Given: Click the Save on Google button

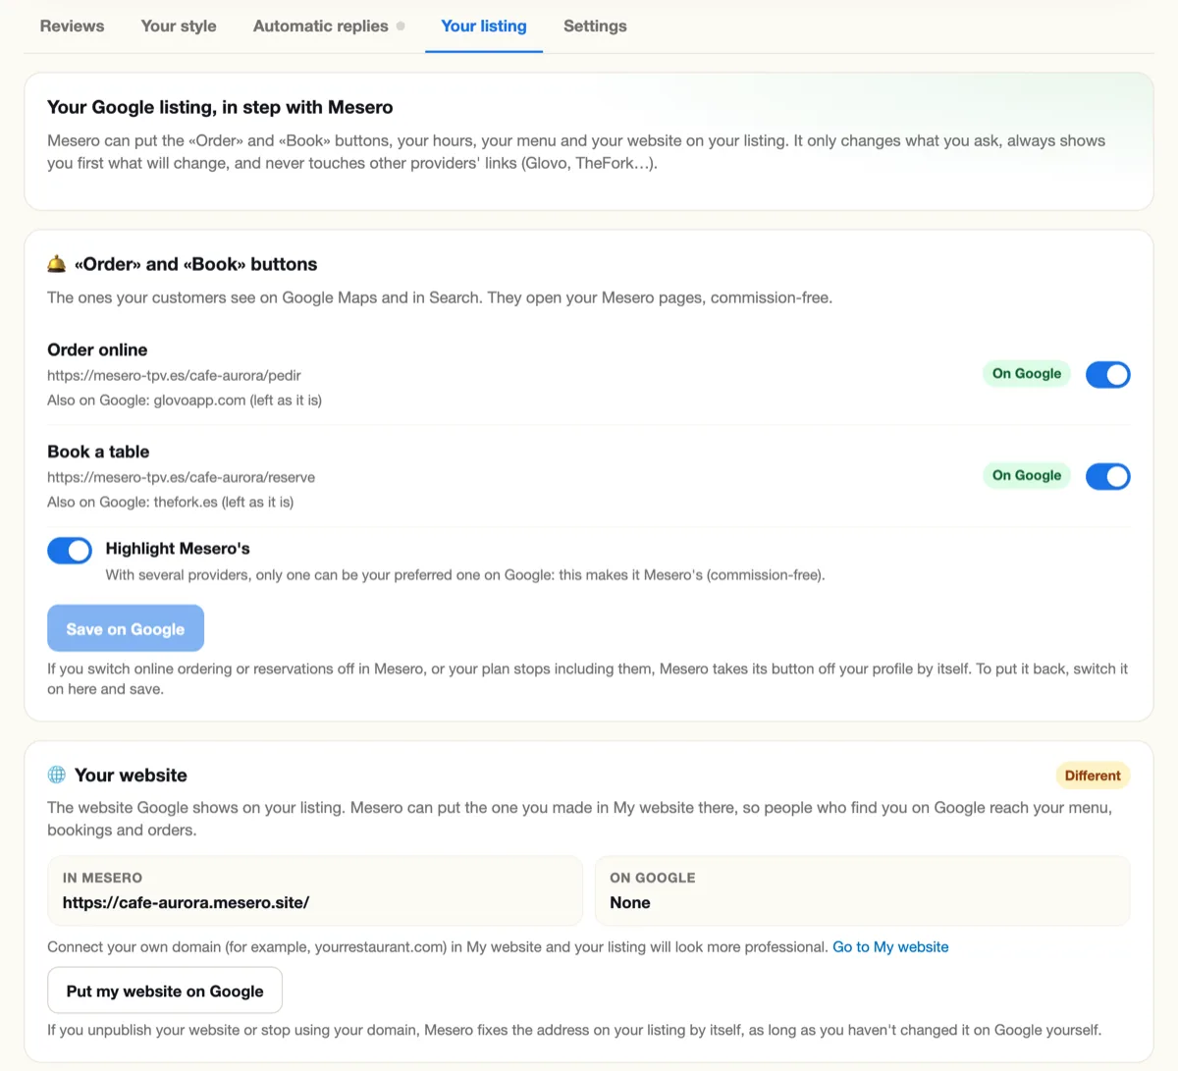Looking at the screenshot, I should (126, 628).
